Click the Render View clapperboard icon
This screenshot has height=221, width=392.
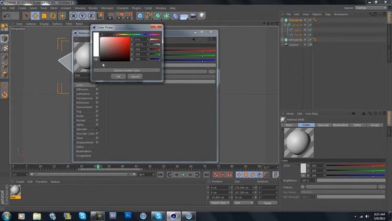click(x=110, y=16)
